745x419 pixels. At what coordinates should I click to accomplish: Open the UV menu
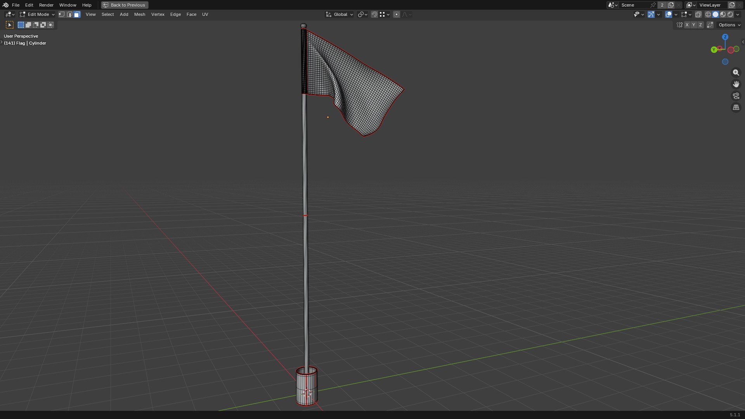click(x=205, y=14)
